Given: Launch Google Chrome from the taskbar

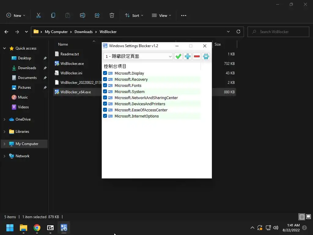Looking at the screenshot, I should coord(37,228).
